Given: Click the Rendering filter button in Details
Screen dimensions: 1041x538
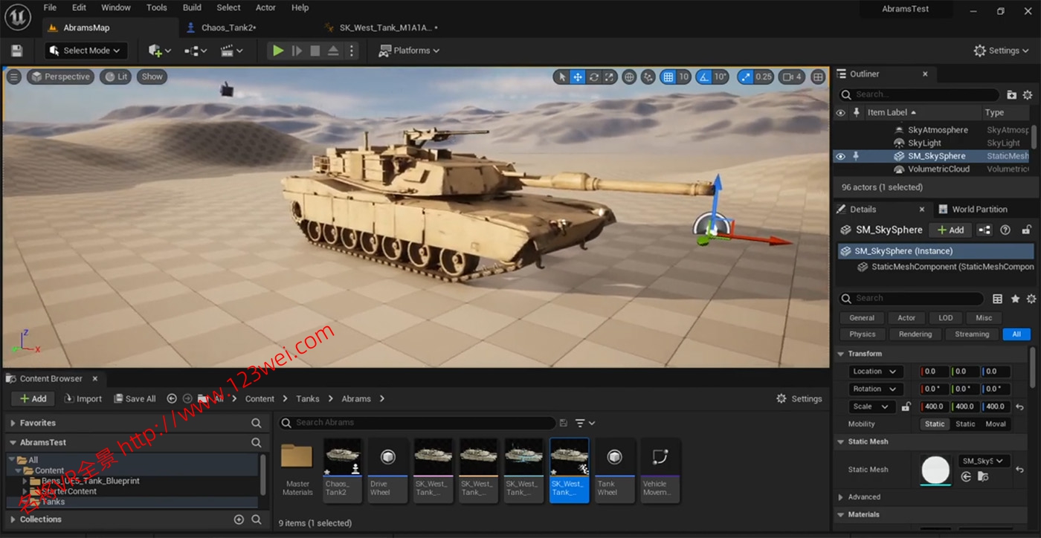Looking at the screenshot, I should pyautogui.click(x=915, y=334).
